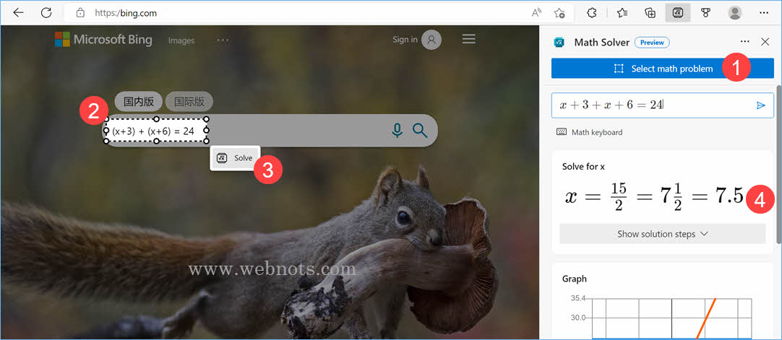Add this page to favorites star icon
The image size is (782, 340).
[x=559, y=13]
